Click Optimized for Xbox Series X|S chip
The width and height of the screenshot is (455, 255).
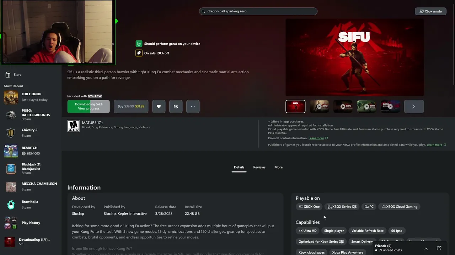click(321, 242)
